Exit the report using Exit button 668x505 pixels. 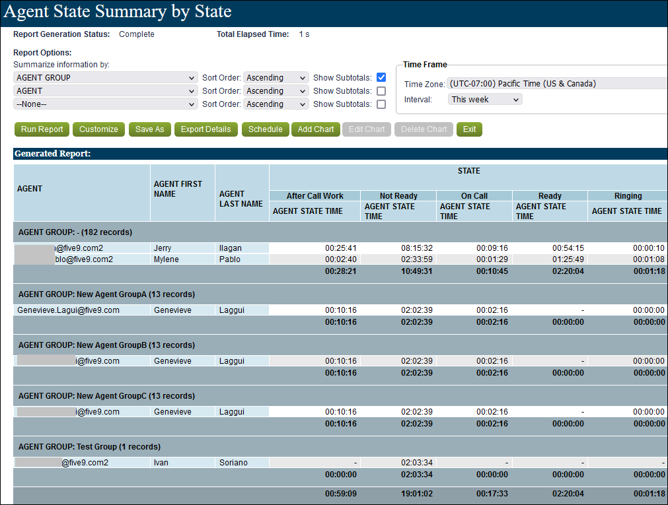tap(469, 129)
